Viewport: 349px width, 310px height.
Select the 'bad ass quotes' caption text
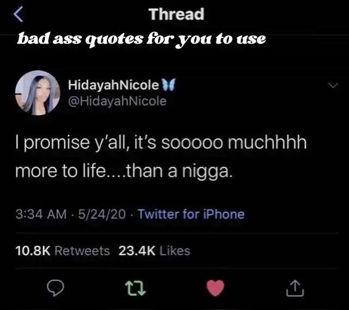click(141, 39)
